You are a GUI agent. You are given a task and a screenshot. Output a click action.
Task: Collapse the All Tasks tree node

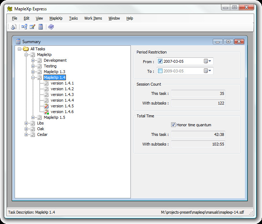coord(19,49)
